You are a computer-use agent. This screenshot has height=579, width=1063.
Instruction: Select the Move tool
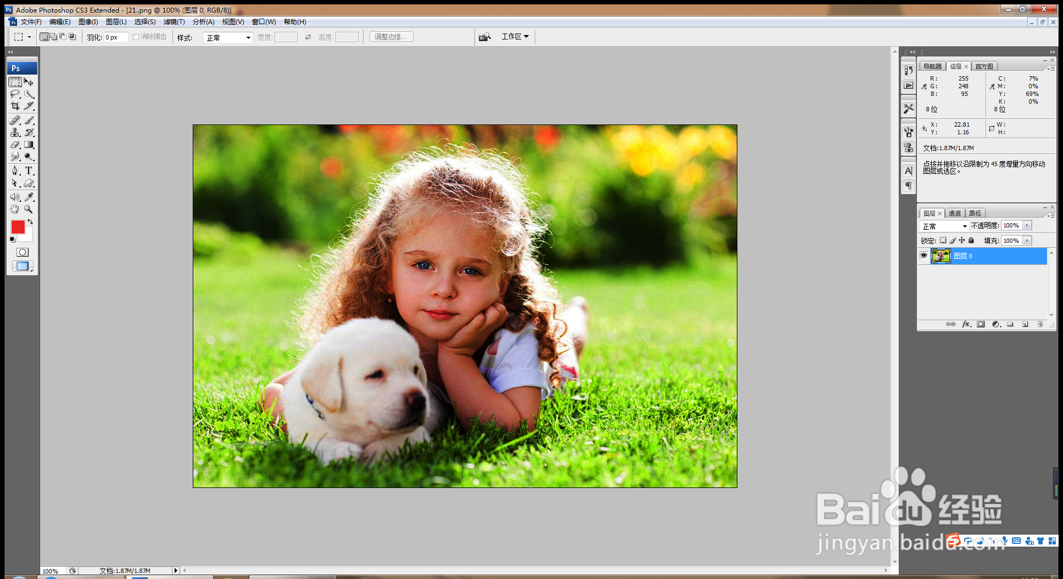[29, 82]
